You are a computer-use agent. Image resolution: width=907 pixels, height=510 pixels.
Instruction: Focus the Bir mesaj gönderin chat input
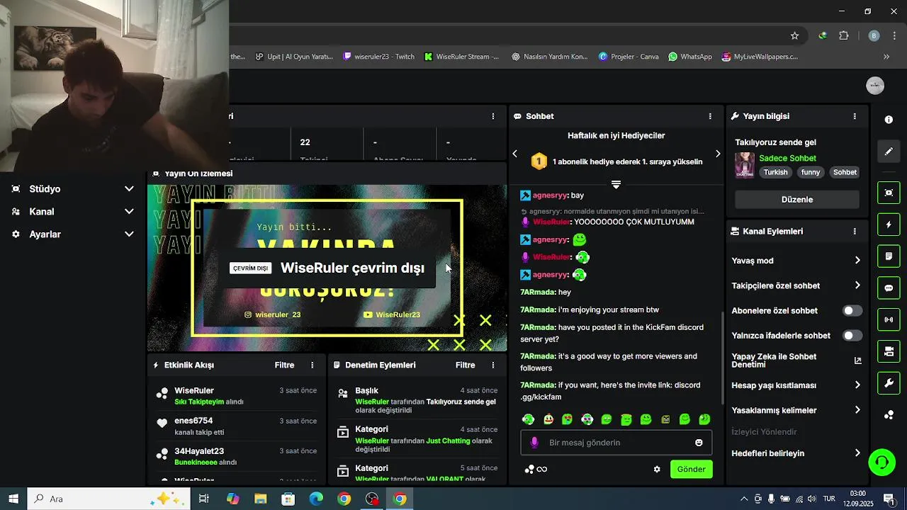pos(616,443)
